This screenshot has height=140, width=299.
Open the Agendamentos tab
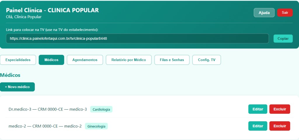pyautogui.click(x=85, y=60)
